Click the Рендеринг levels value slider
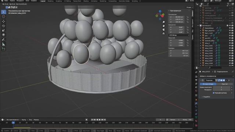Viewport: 235px width, 132px height. (x=221, y=89)
